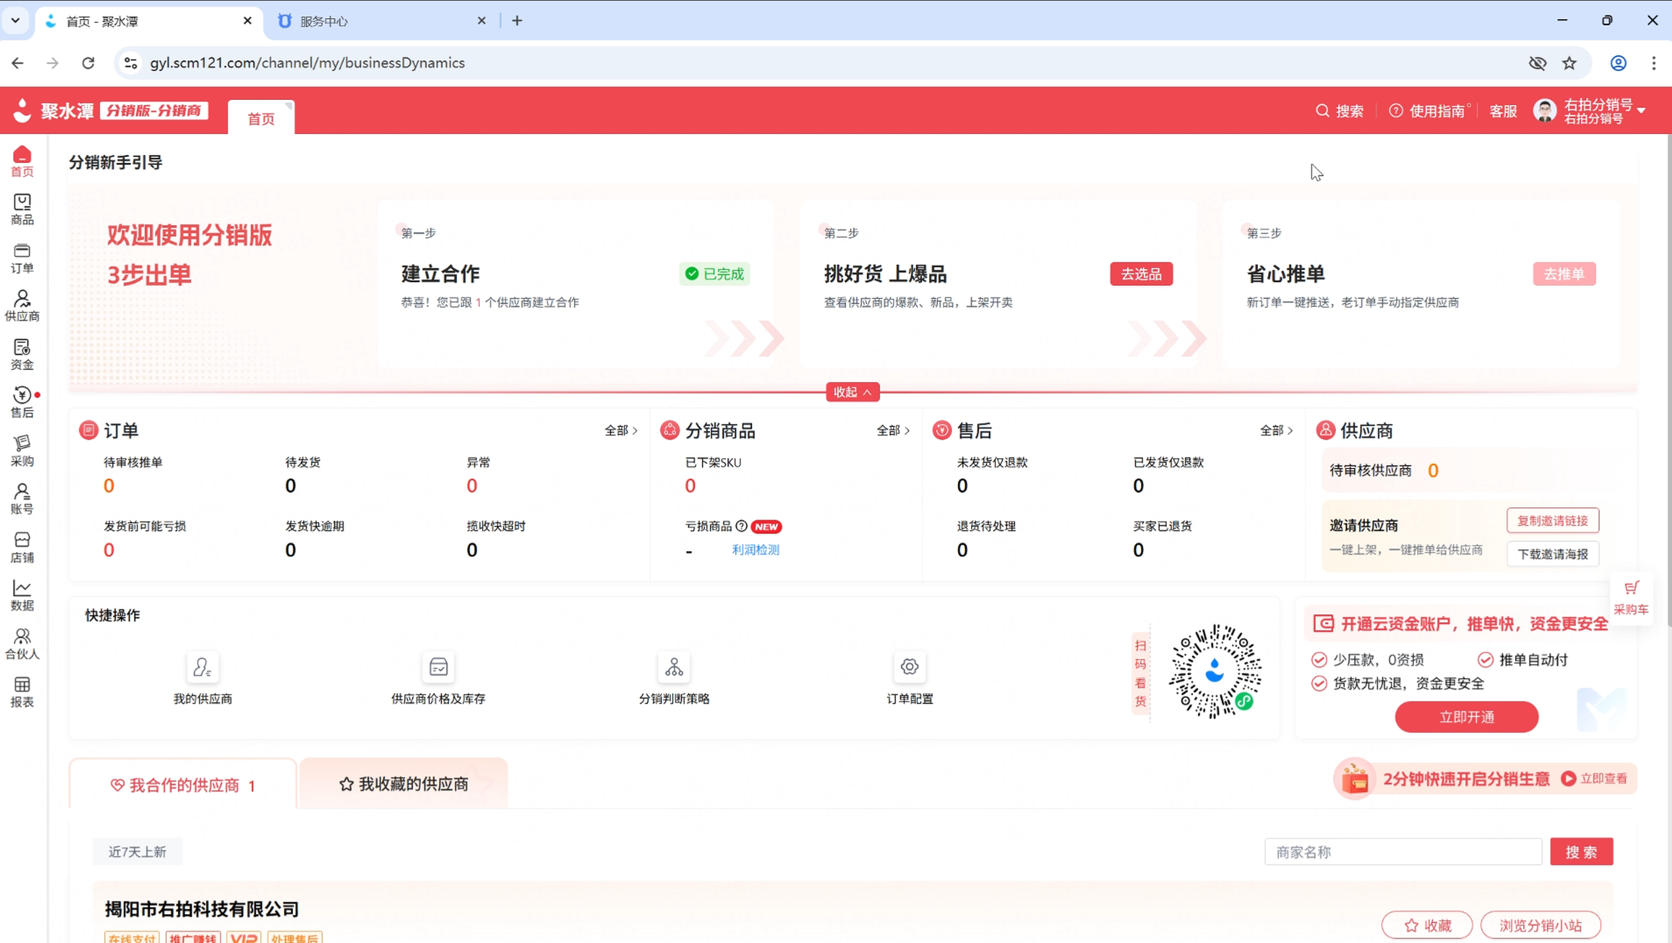Open the 采购 sidebar icon
This screenshot has width=1672, height=943.
(x=22, y=450)
